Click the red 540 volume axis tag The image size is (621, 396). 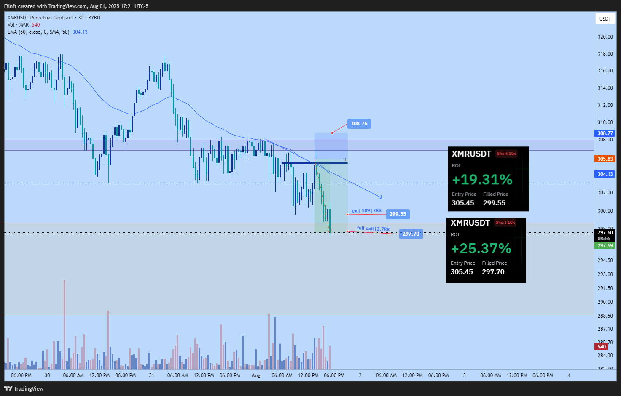(602, 347)
